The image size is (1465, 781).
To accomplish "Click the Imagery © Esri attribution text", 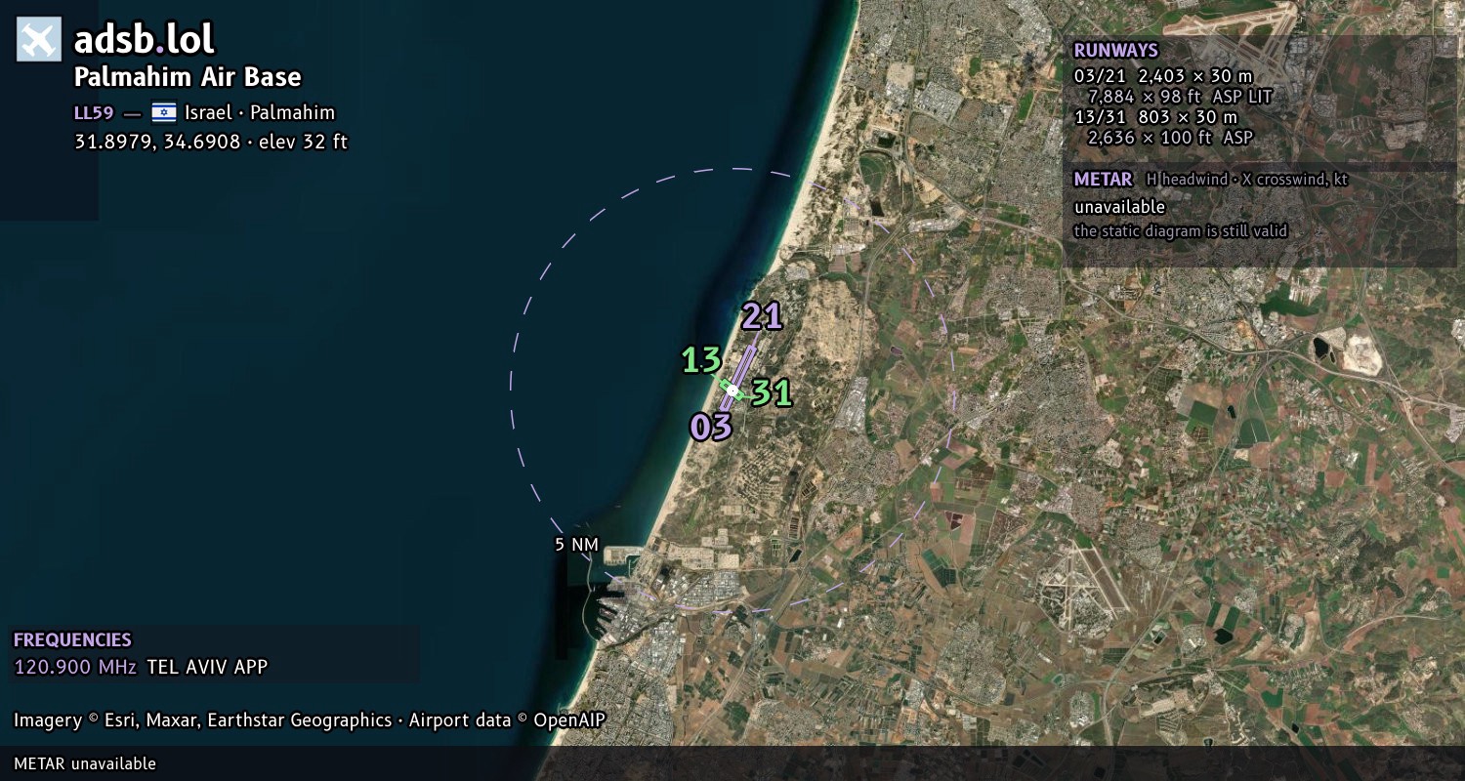I will [x=310, y=720].
